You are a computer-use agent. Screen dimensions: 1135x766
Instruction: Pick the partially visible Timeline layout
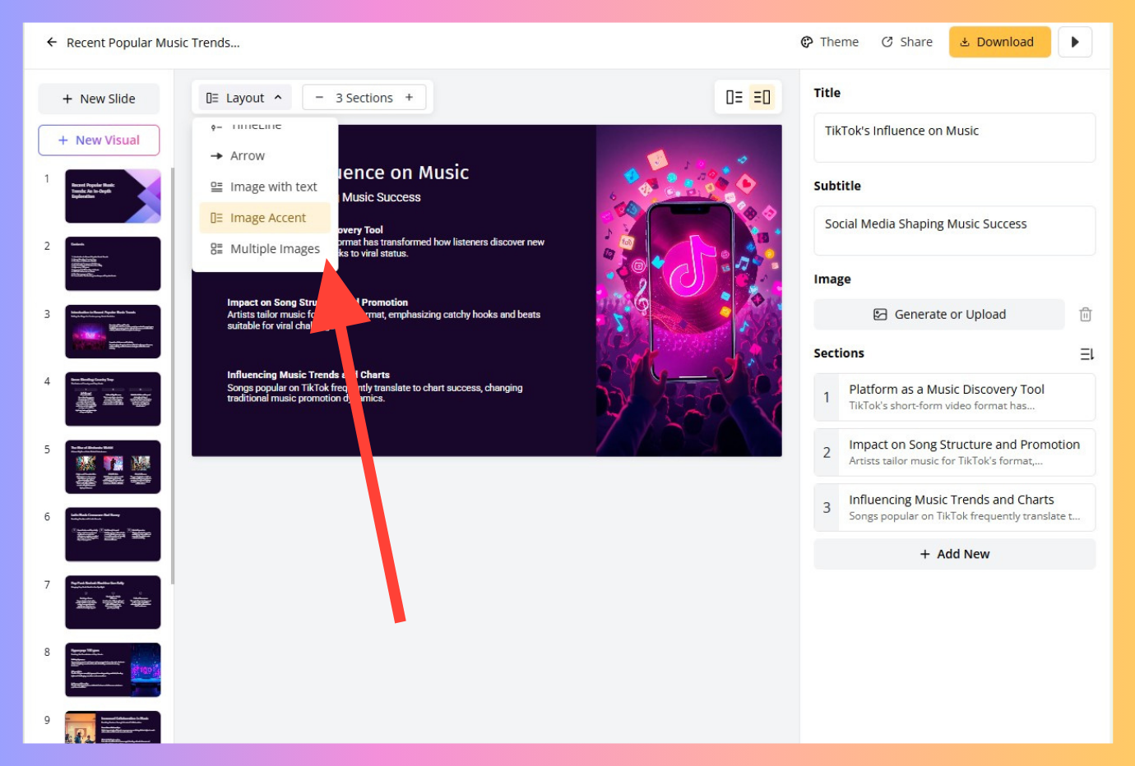click(x=265, y=127)
